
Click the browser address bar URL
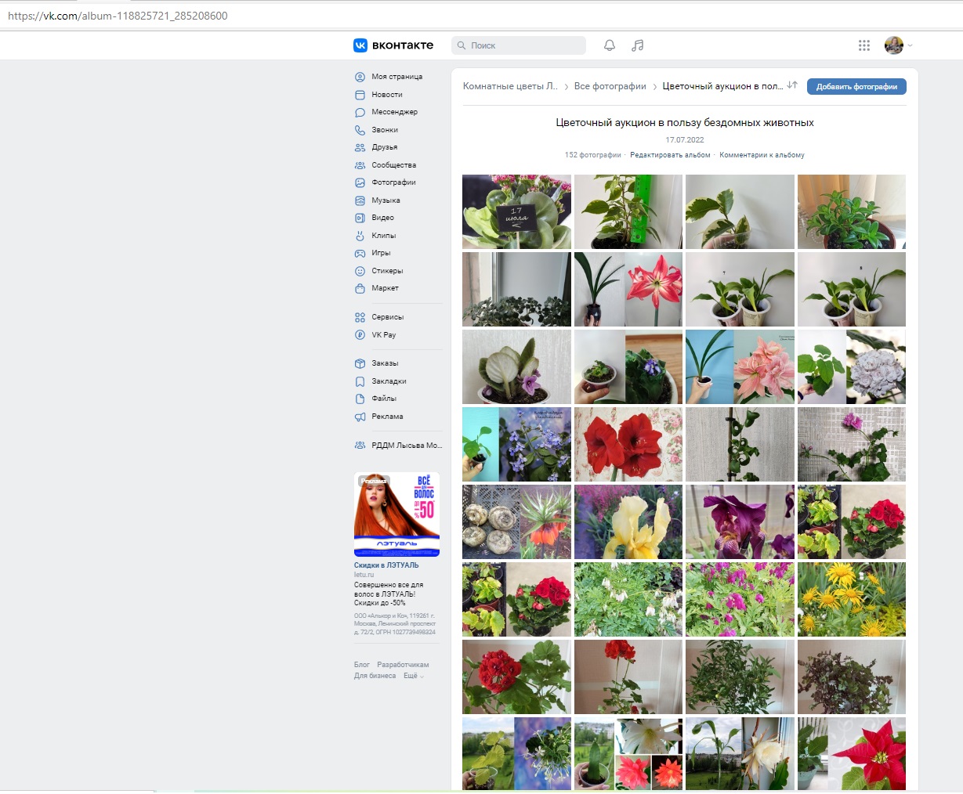click(118, 16)
